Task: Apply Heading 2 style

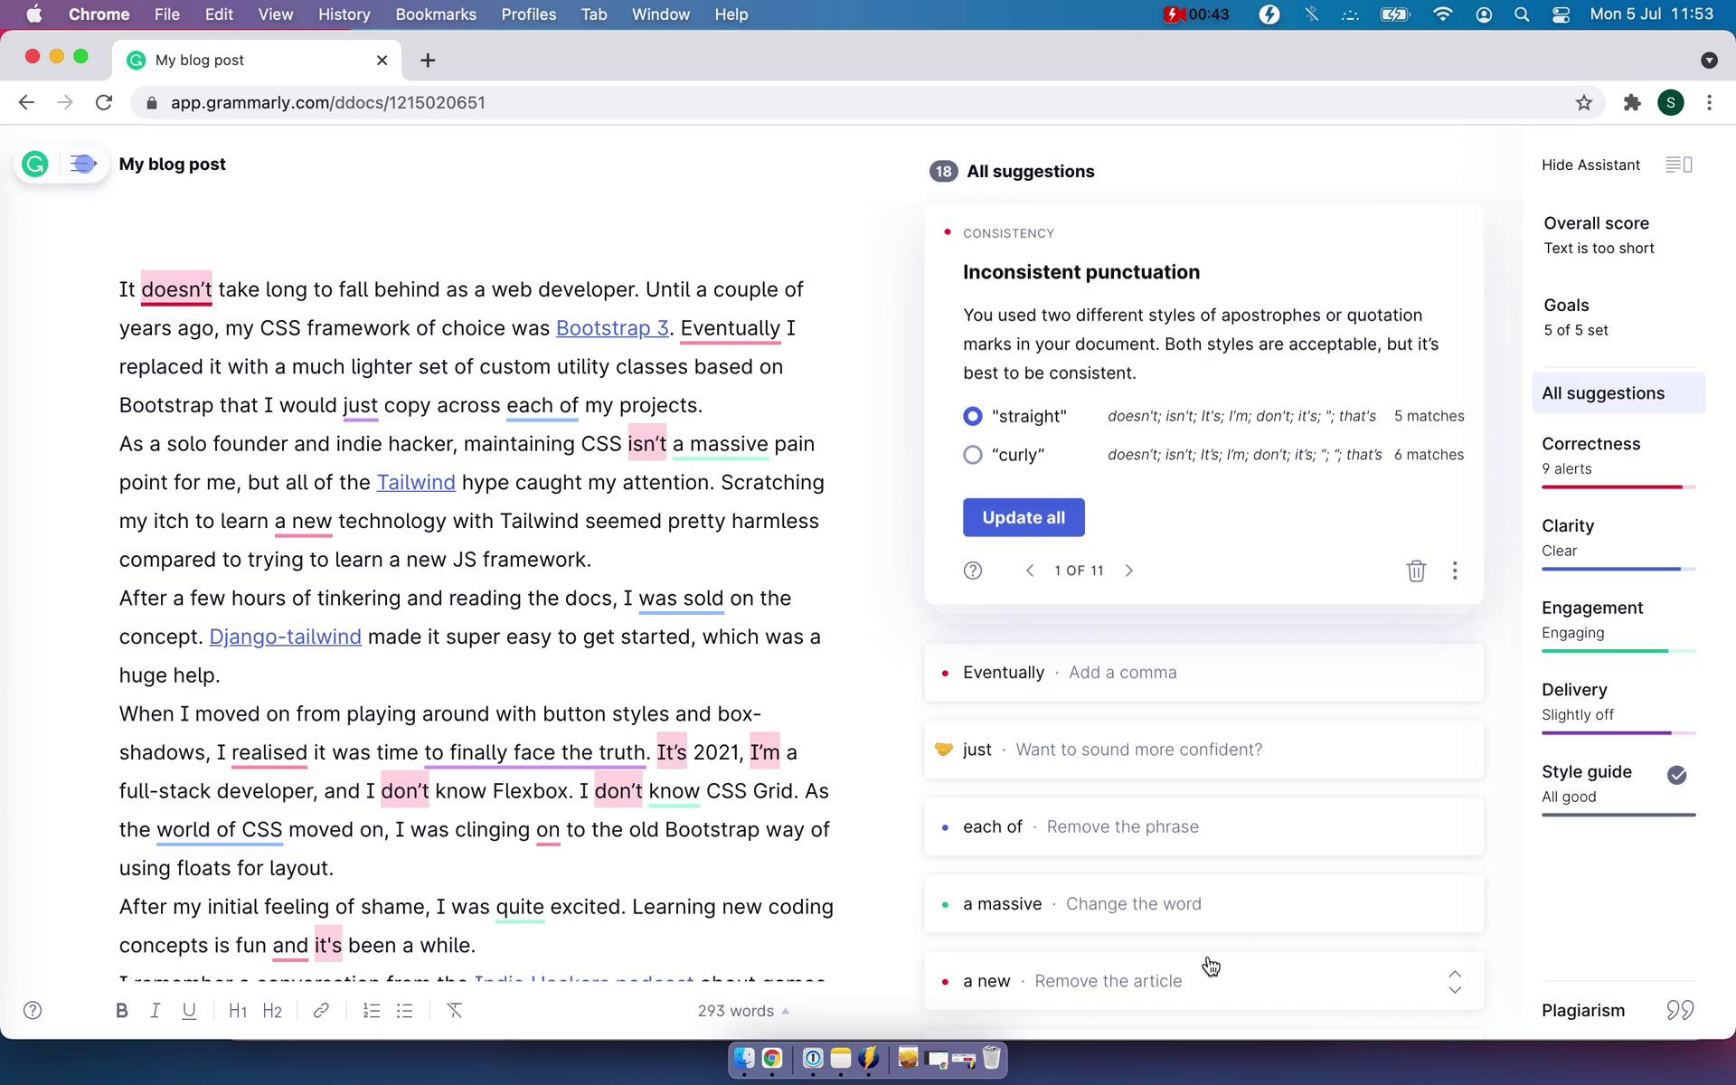Action: (x=272, y=1011)
